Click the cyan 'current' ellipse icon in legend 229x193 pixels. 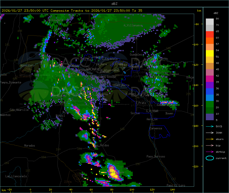point(210,158)
